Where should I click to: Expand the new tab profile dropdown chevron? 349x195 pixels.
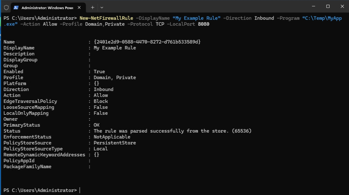coord(102,7)
